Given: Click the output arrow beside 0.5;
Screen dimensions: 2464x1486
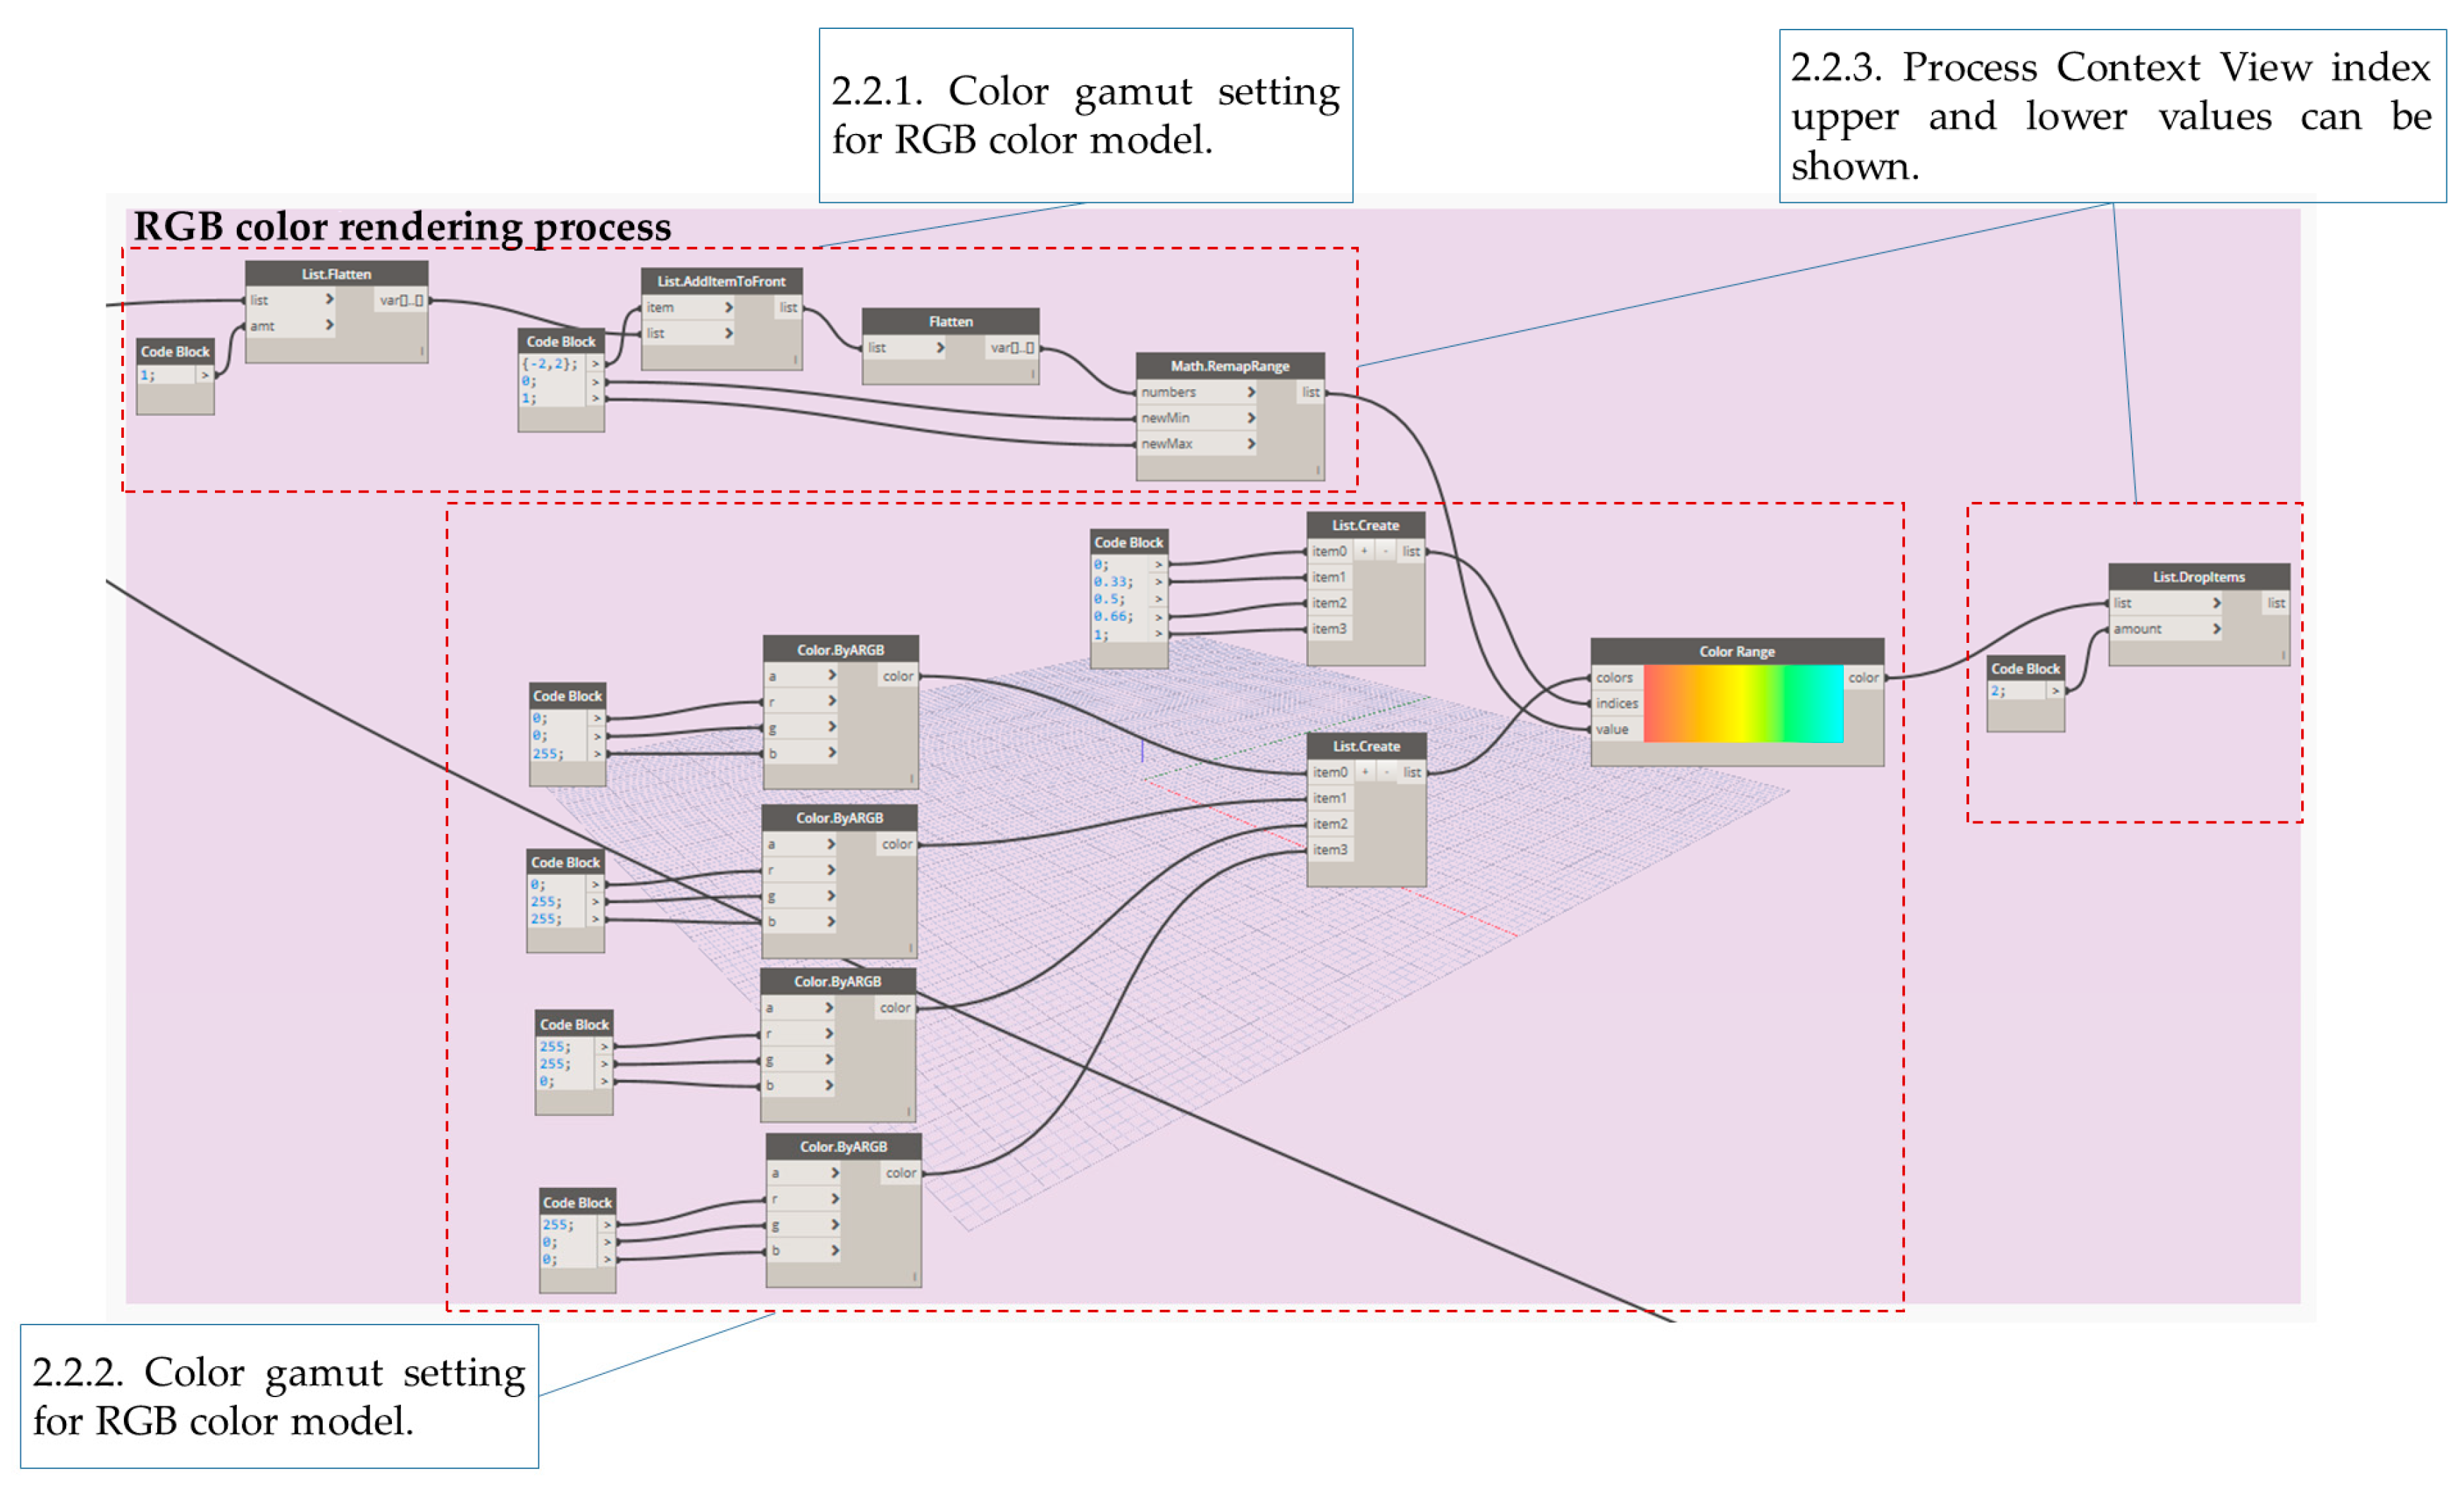Looking at the screenshot, I should 1159,599.
